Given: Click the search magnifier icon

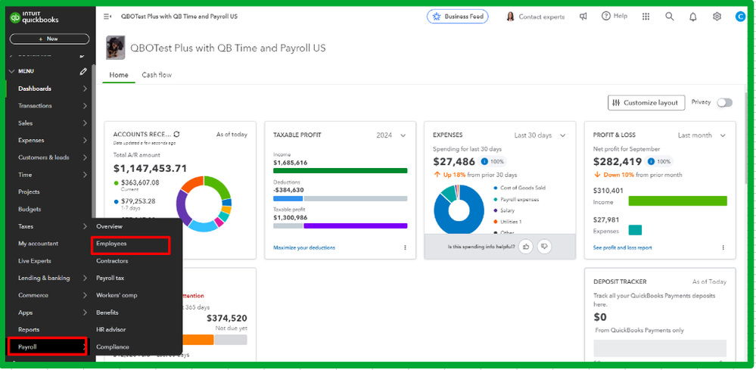Looking at the screenshot, I should point(669,17).
